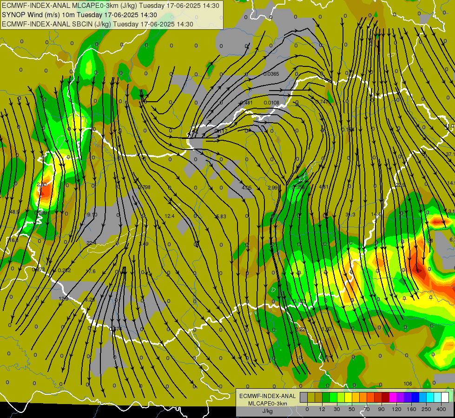Click legend scale label 70
Image resolution: width=455 pixels, height=418 pixels.
pos(367,409)
